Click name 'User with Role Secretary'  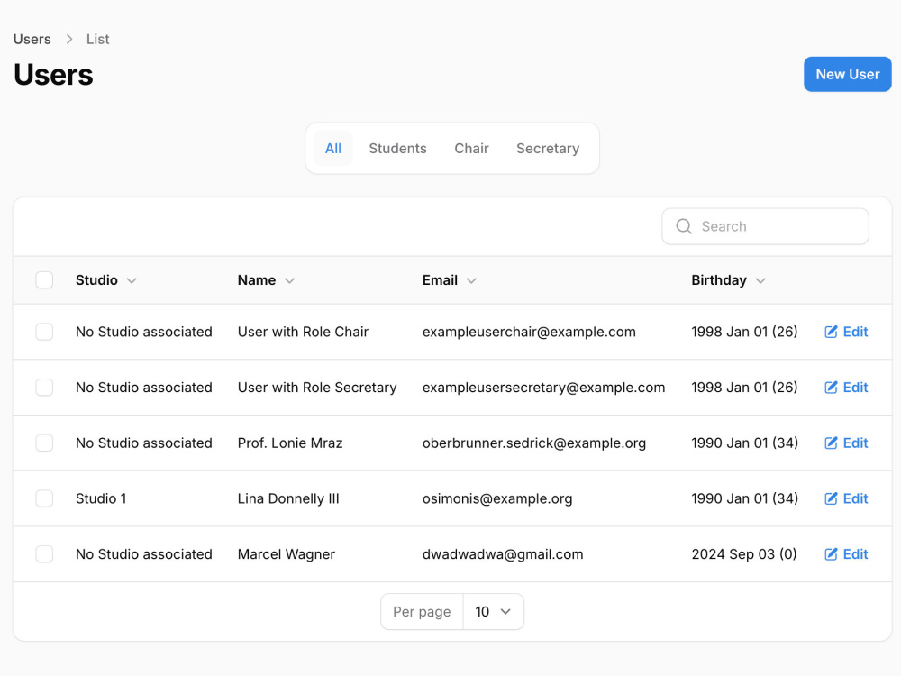coord(317,388)
